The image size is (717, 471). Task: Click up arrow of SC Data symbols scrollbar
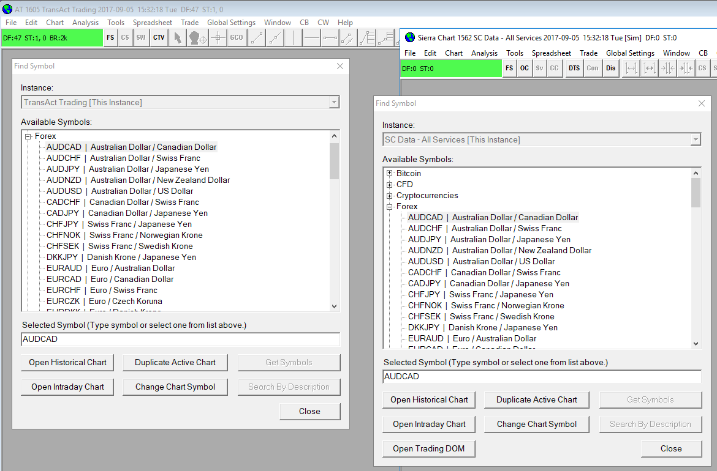[x=696, y=173]
